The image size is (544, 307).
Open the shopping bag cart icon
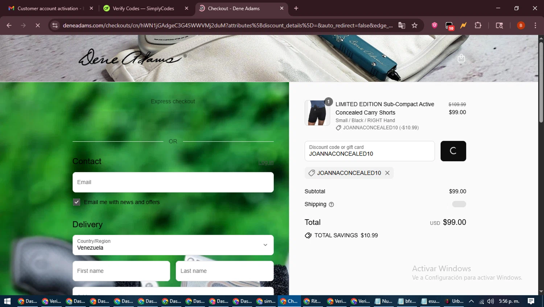coord(461,58)
